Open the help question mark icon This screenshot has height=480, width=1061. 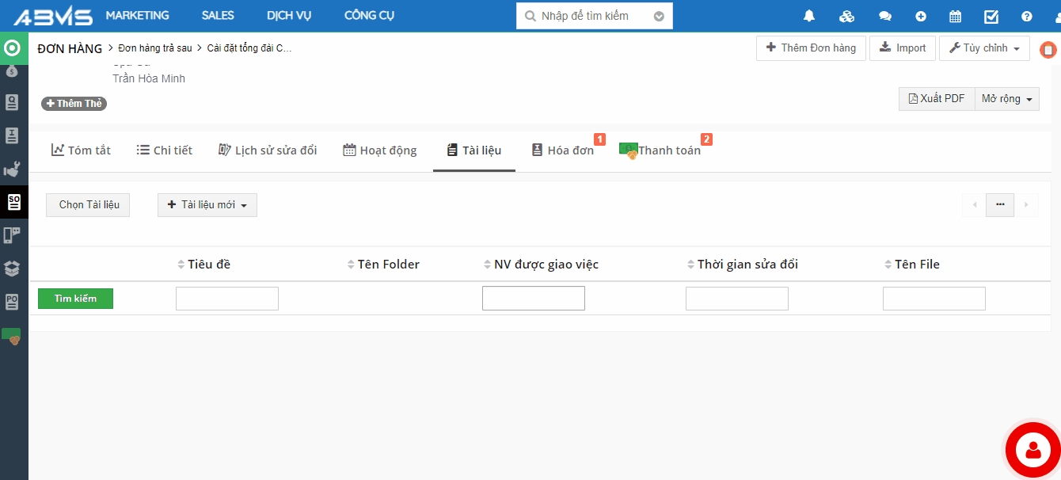tap(1027, 17)
